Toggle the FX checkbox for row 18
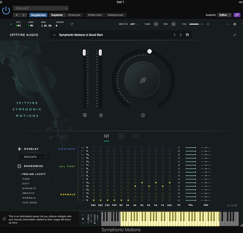This screenshot has width=243, height=233. [179, 148]
